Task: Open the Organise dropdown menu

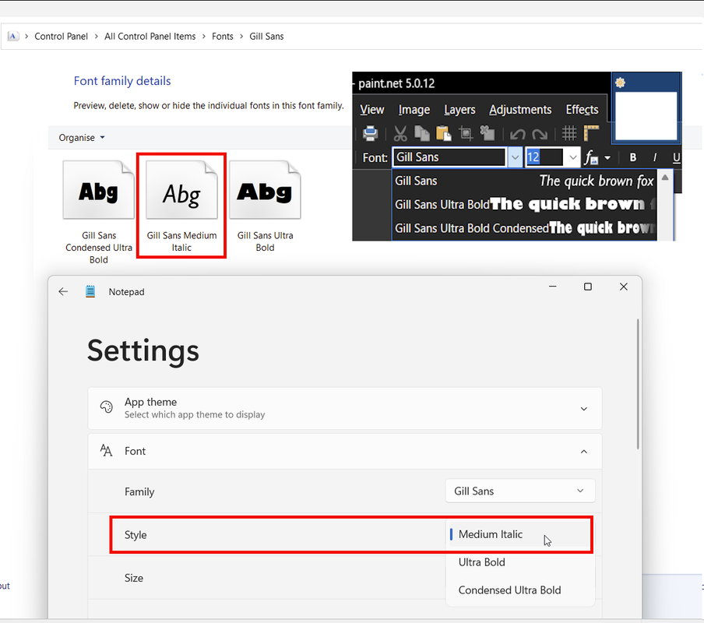Action: (82, 138)
